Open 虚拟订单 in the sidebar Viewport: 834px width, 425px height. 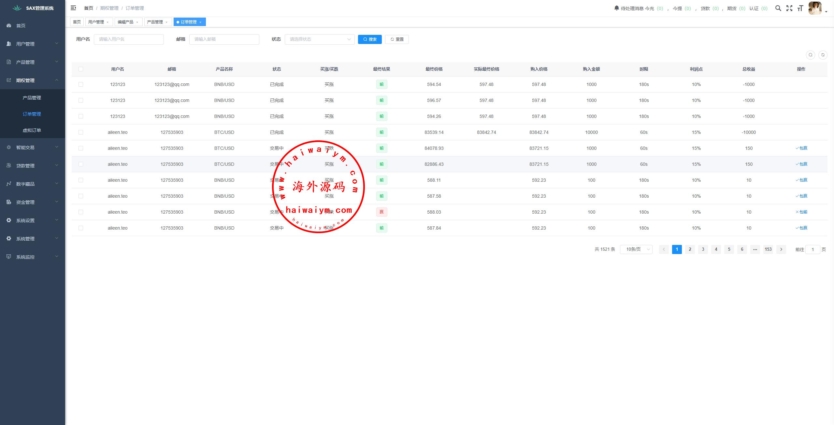[32, 130]
